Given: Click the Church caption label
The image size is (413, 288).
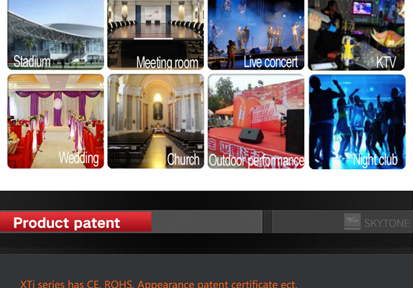Looking at the screenshot, I should (x=183, y=160).
